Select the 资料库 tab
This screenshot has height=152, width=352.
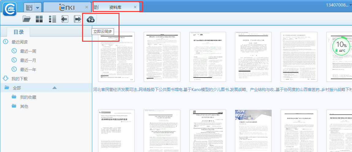pyautogui.click(x=115, y=7)
